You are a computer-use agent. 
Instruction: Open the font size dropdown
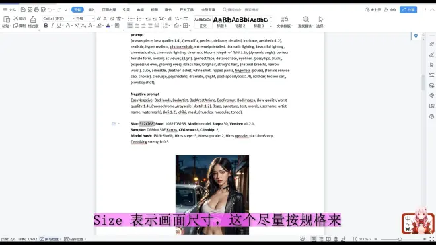click(85, 18)
